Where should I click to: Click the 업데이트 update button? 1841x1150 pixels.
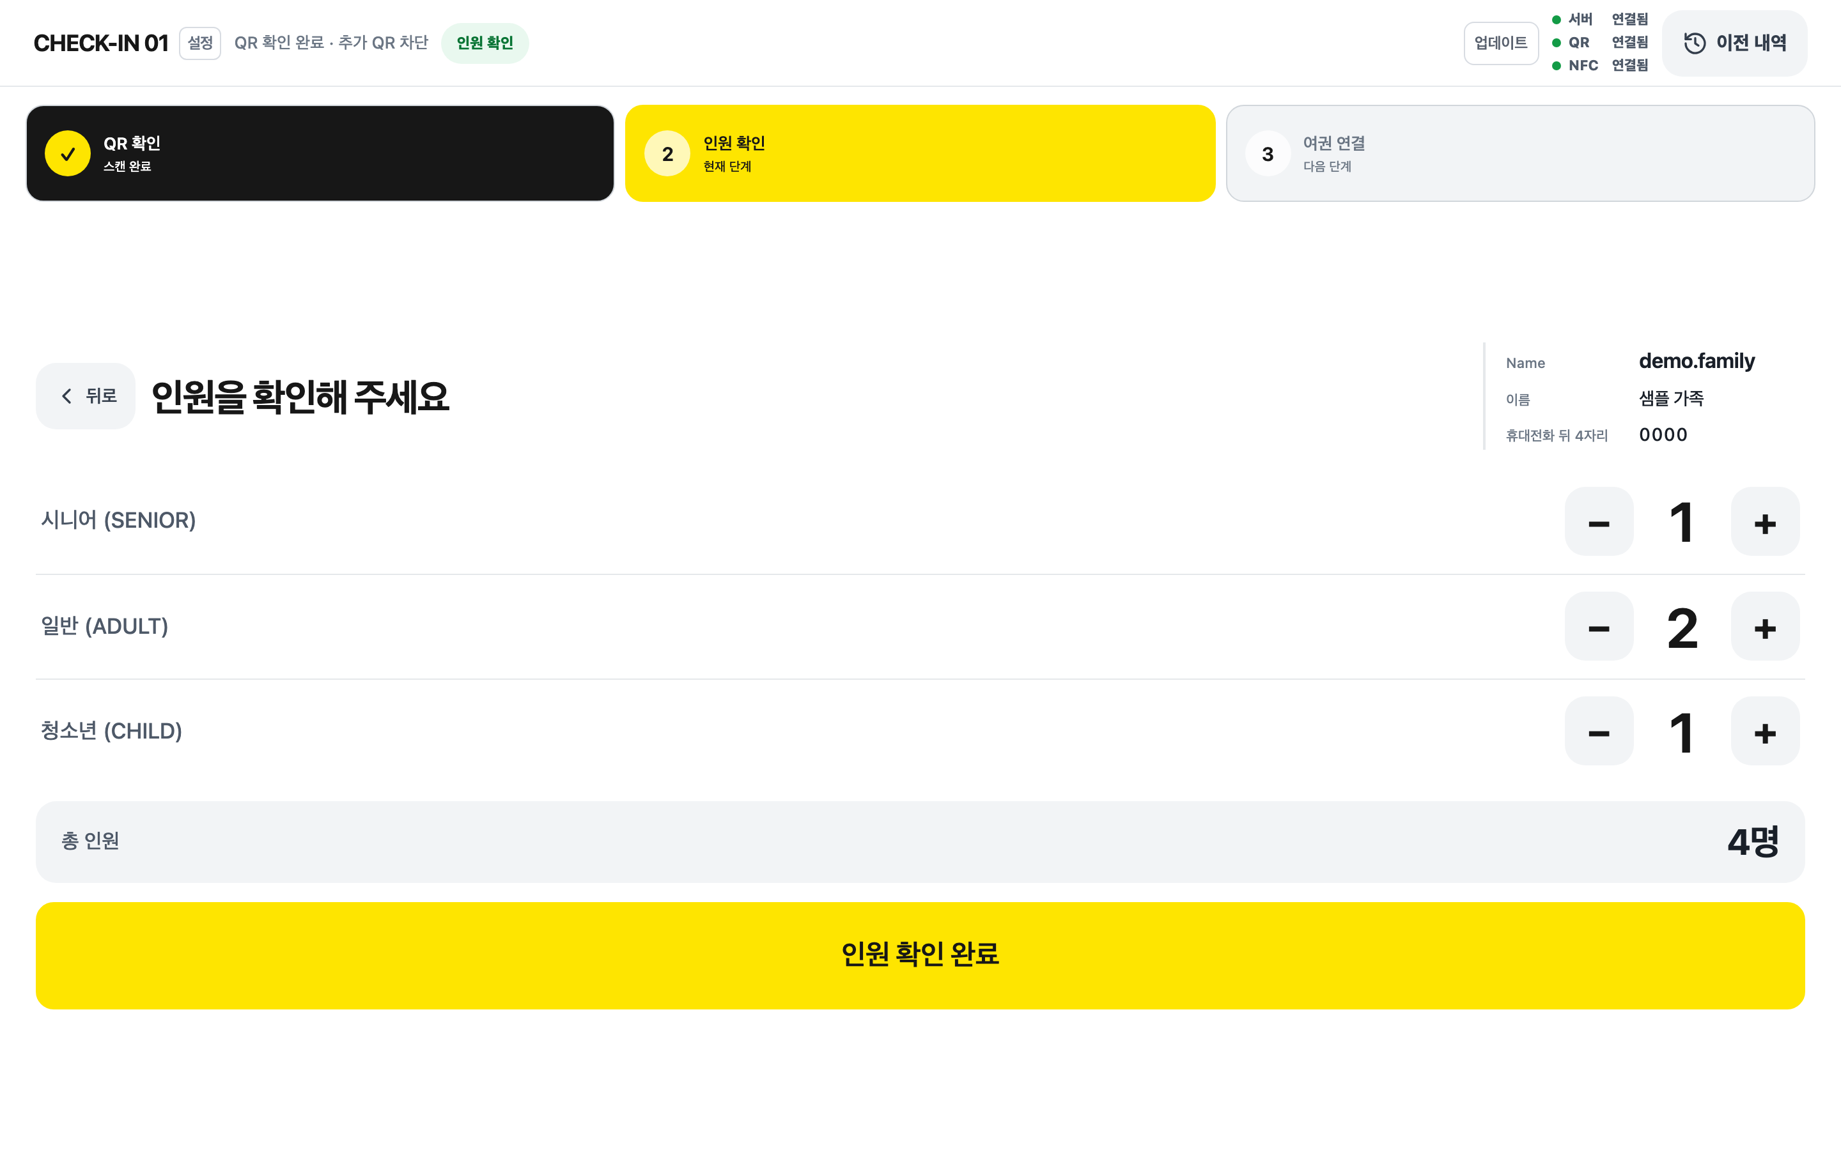click(1501, 43)
